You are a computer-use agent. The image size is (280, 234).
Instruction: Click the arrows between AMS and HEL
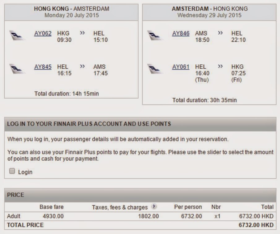pyautogui.click(x=220, y=33)
